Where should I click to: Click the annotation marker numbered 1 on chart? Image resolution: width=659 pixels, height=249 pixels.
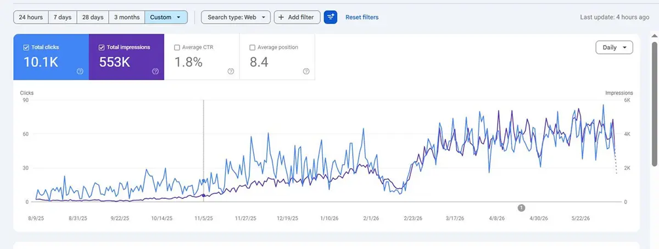tap(522, 208)
